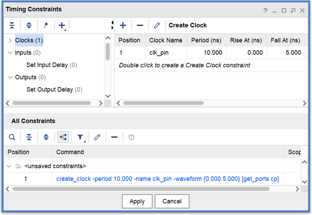Search in All Constraints panel
312x215 pixels.
(x=12, y=137)
